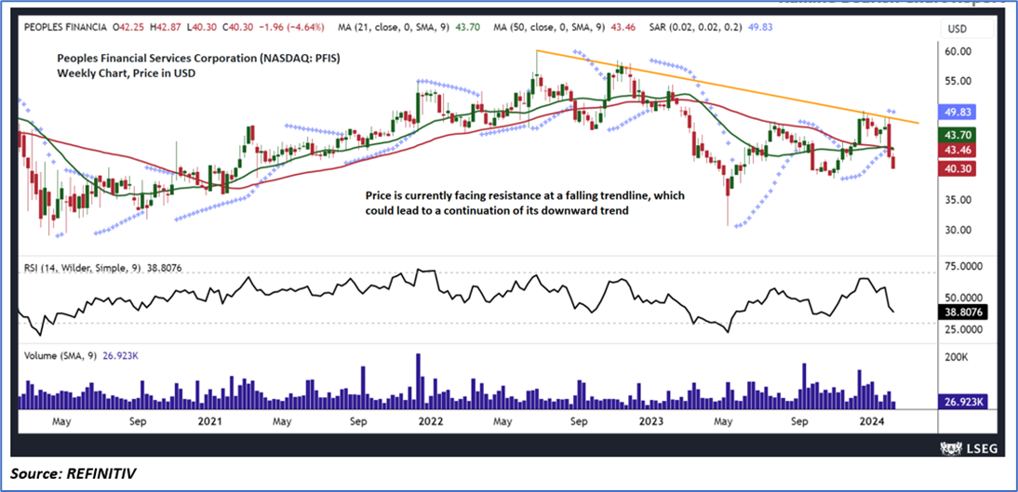Click the PEOPLES FINANCIA symbol label
Screen dimensions: 1018x492
(x=65, y=29)
